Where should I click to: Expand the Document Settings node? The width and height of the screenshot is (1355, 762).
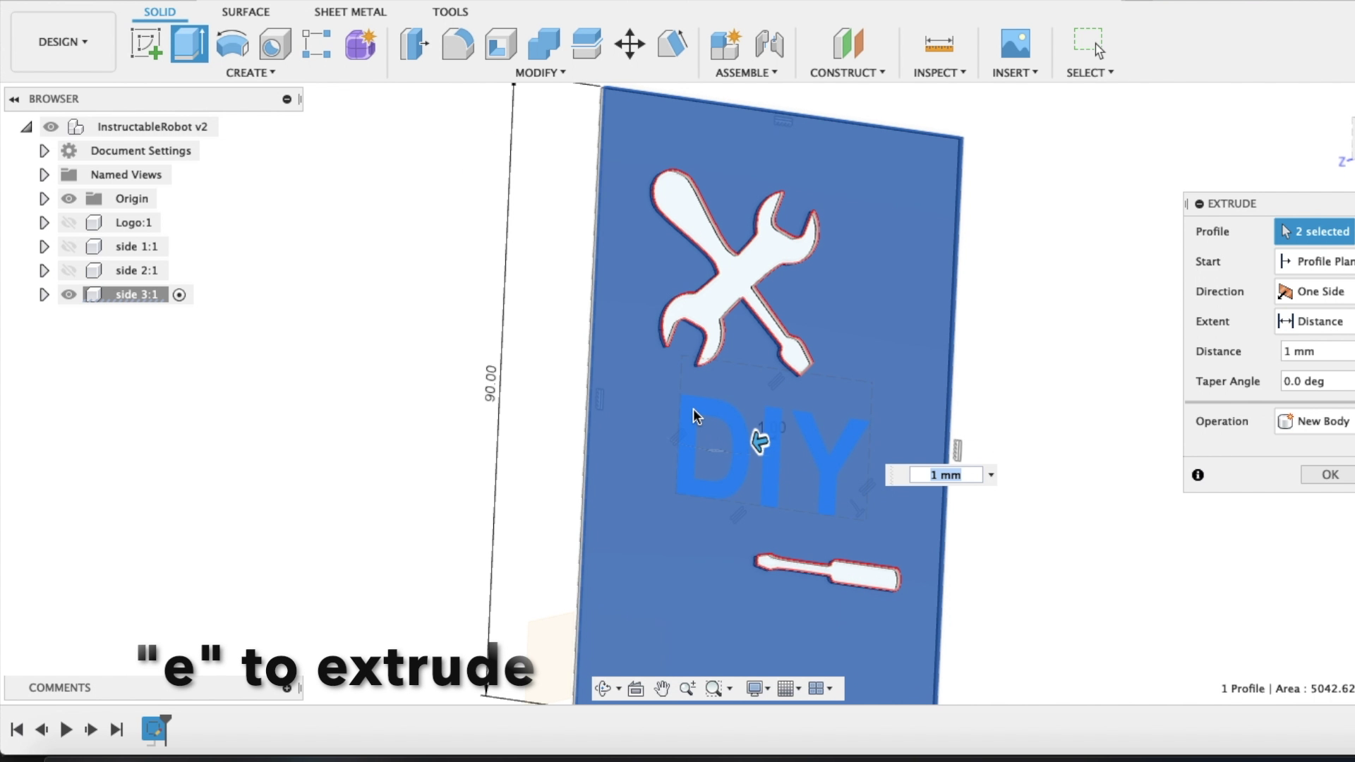pos(44,150)
